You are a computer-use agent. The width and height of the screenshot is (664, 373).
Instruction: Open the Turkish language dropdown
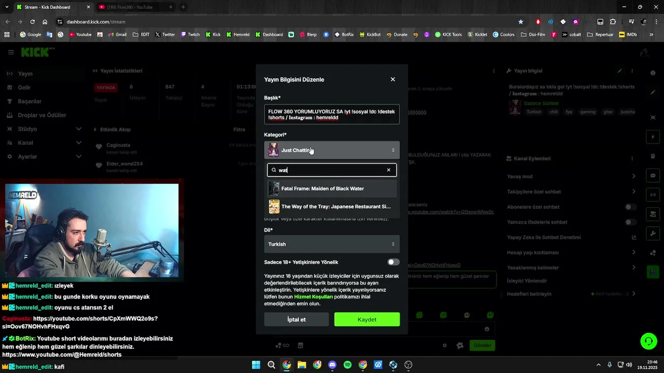coord(332,244)
